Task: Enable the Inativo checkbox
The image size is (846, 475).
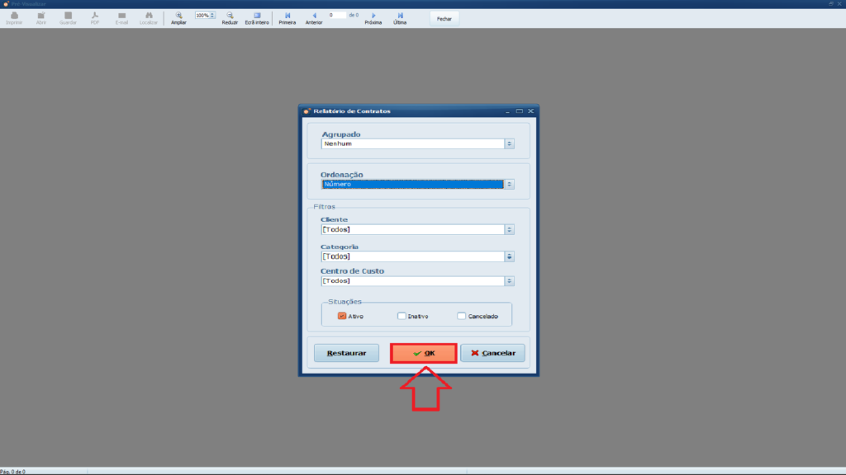Action: 402,316
